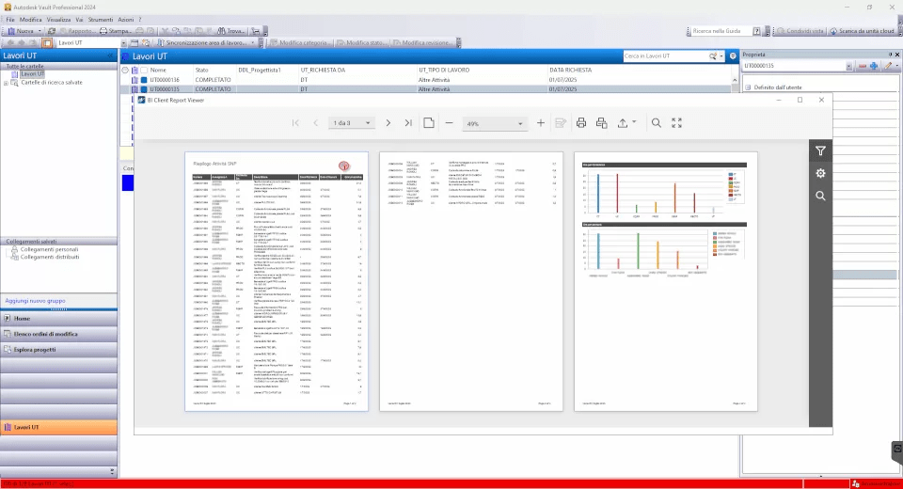Screen dimensions: 903x489
Task: Select Lavori UT folder in tree
Action: [32, 74]
